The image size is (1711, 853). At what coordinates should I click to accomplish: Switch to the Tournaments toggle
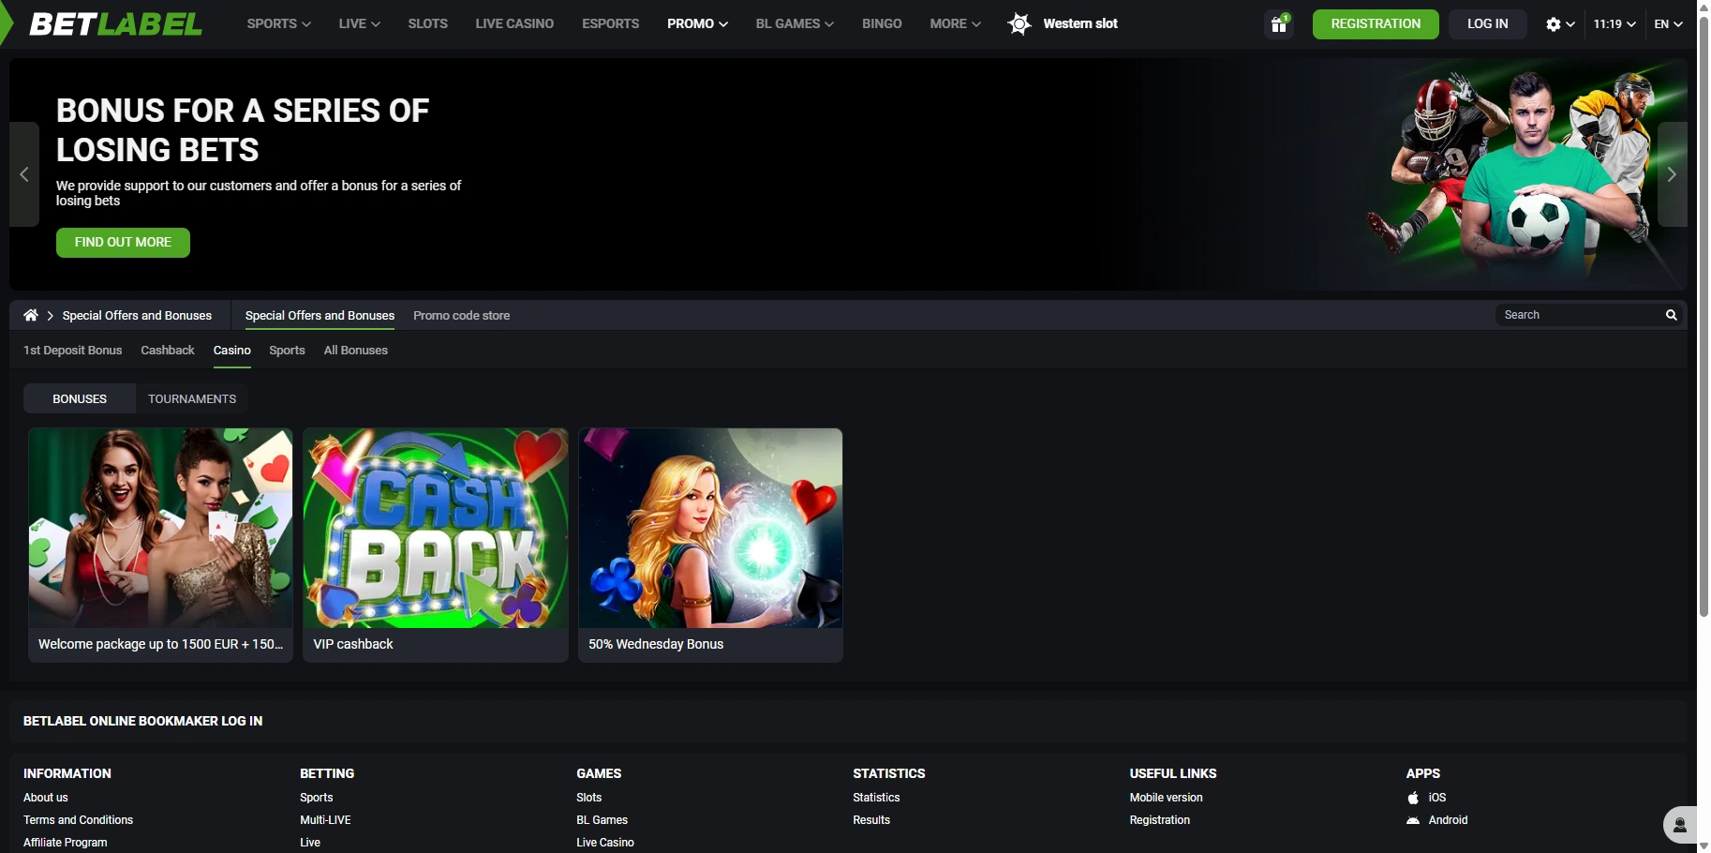192,399
